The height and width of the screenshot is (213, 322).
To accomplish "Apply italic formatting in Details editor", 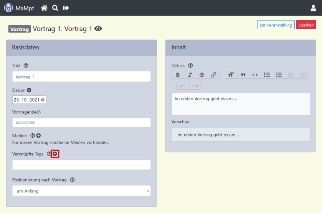I will (190, 75).
